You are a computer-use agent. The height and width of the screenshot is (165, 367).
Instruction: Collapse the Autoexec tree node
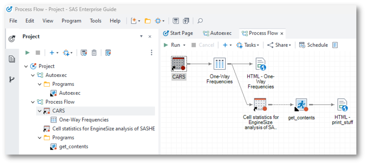pos(33,75)
